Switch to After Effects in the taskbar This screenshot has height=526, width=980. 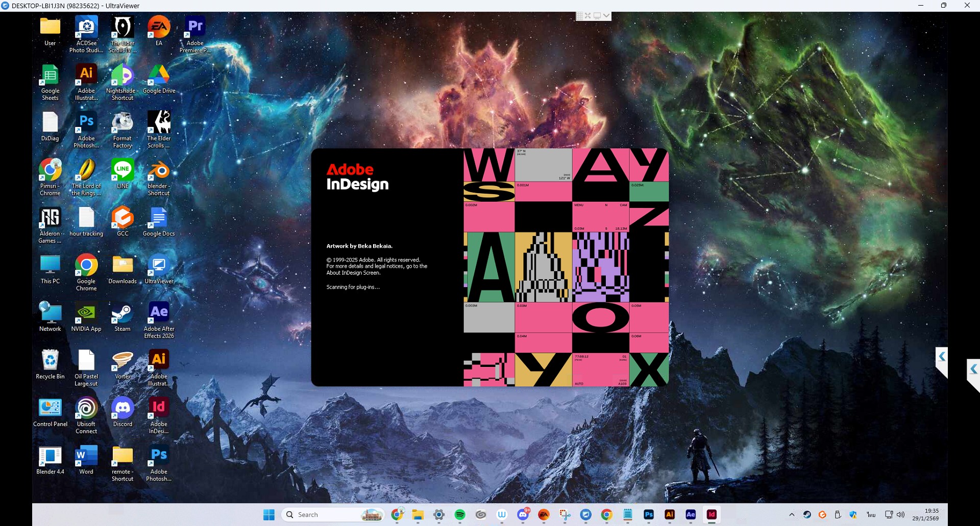pyautogui.click(x=691, y=515)
